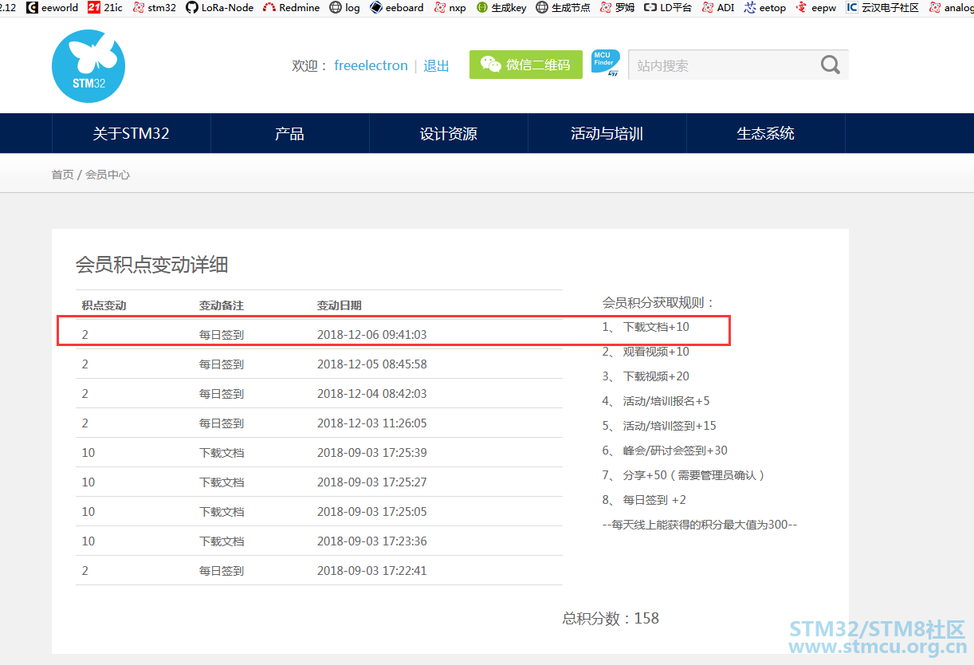The image size is (974, 665).
Task: Click 会员中心 in the breadcrumb
Action: (x=108, y=175)
